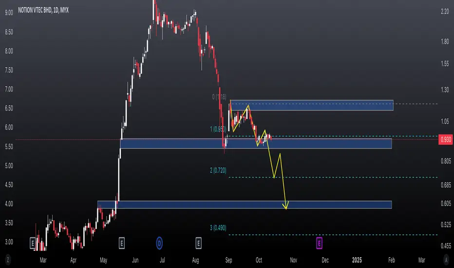The image size is (454, 268).
Task: Click the 1.80 price axis label
Action: pyautogui.click(x=445, y=42)
